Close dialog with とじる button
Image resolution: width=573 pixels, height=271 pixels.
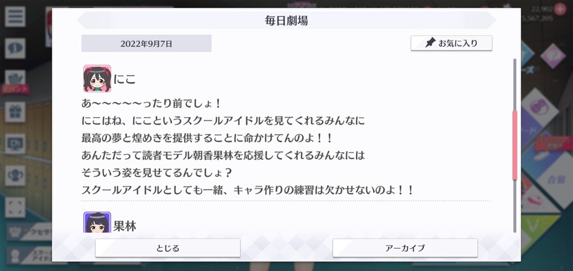[167, 248]
